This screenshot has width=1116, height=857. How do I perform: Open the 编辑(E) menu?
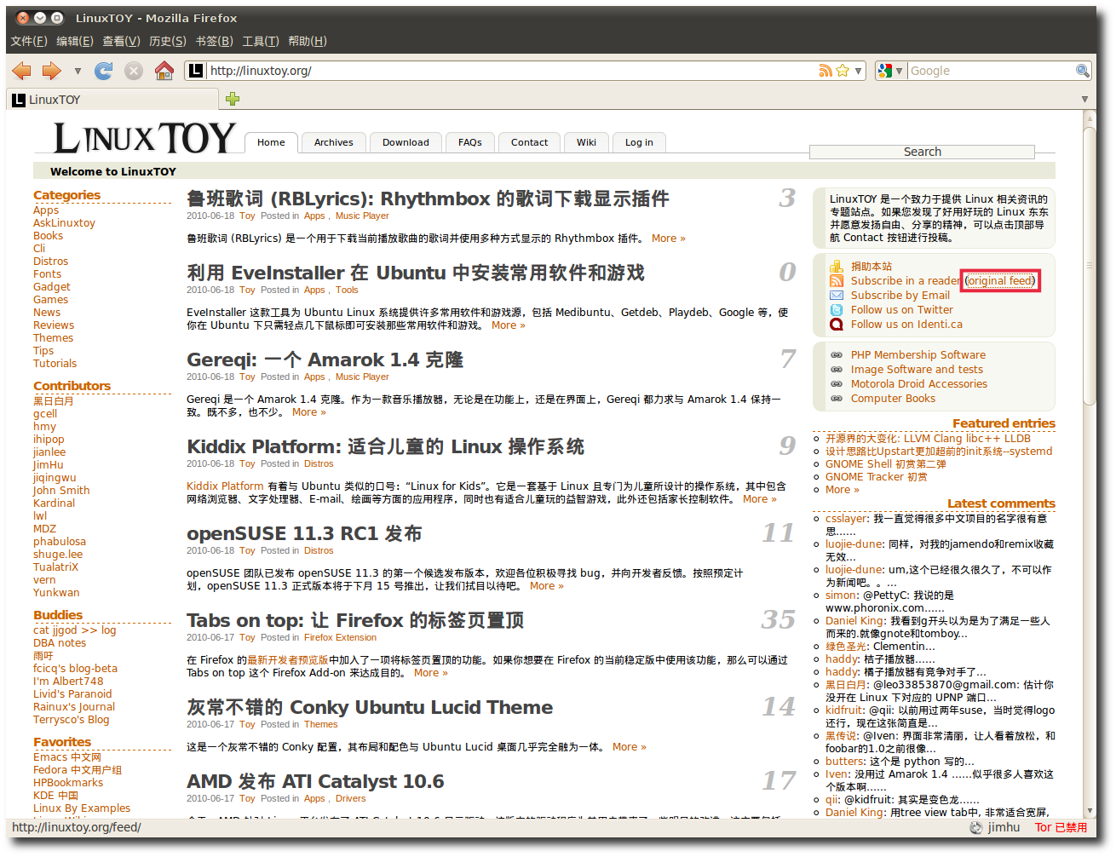(x=75, y=41)
